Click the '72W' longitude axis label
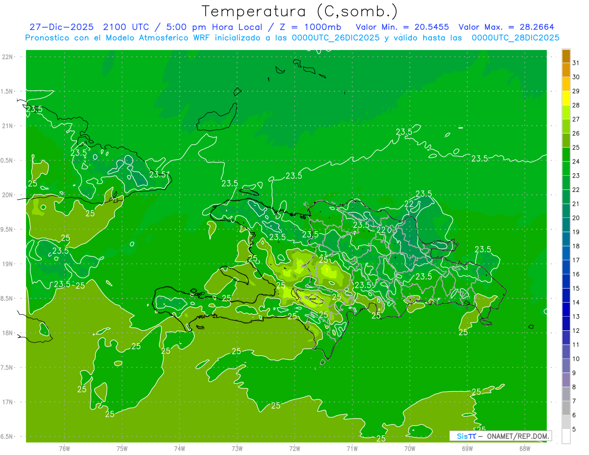This screenshot has width=589, height=455. point(294,448)
